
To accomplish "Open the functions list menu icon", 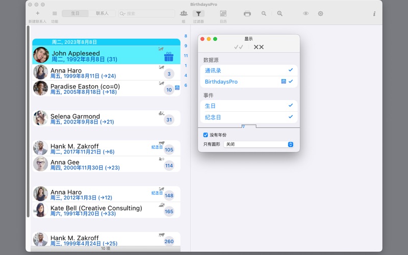I will click(x=55, y=13).
